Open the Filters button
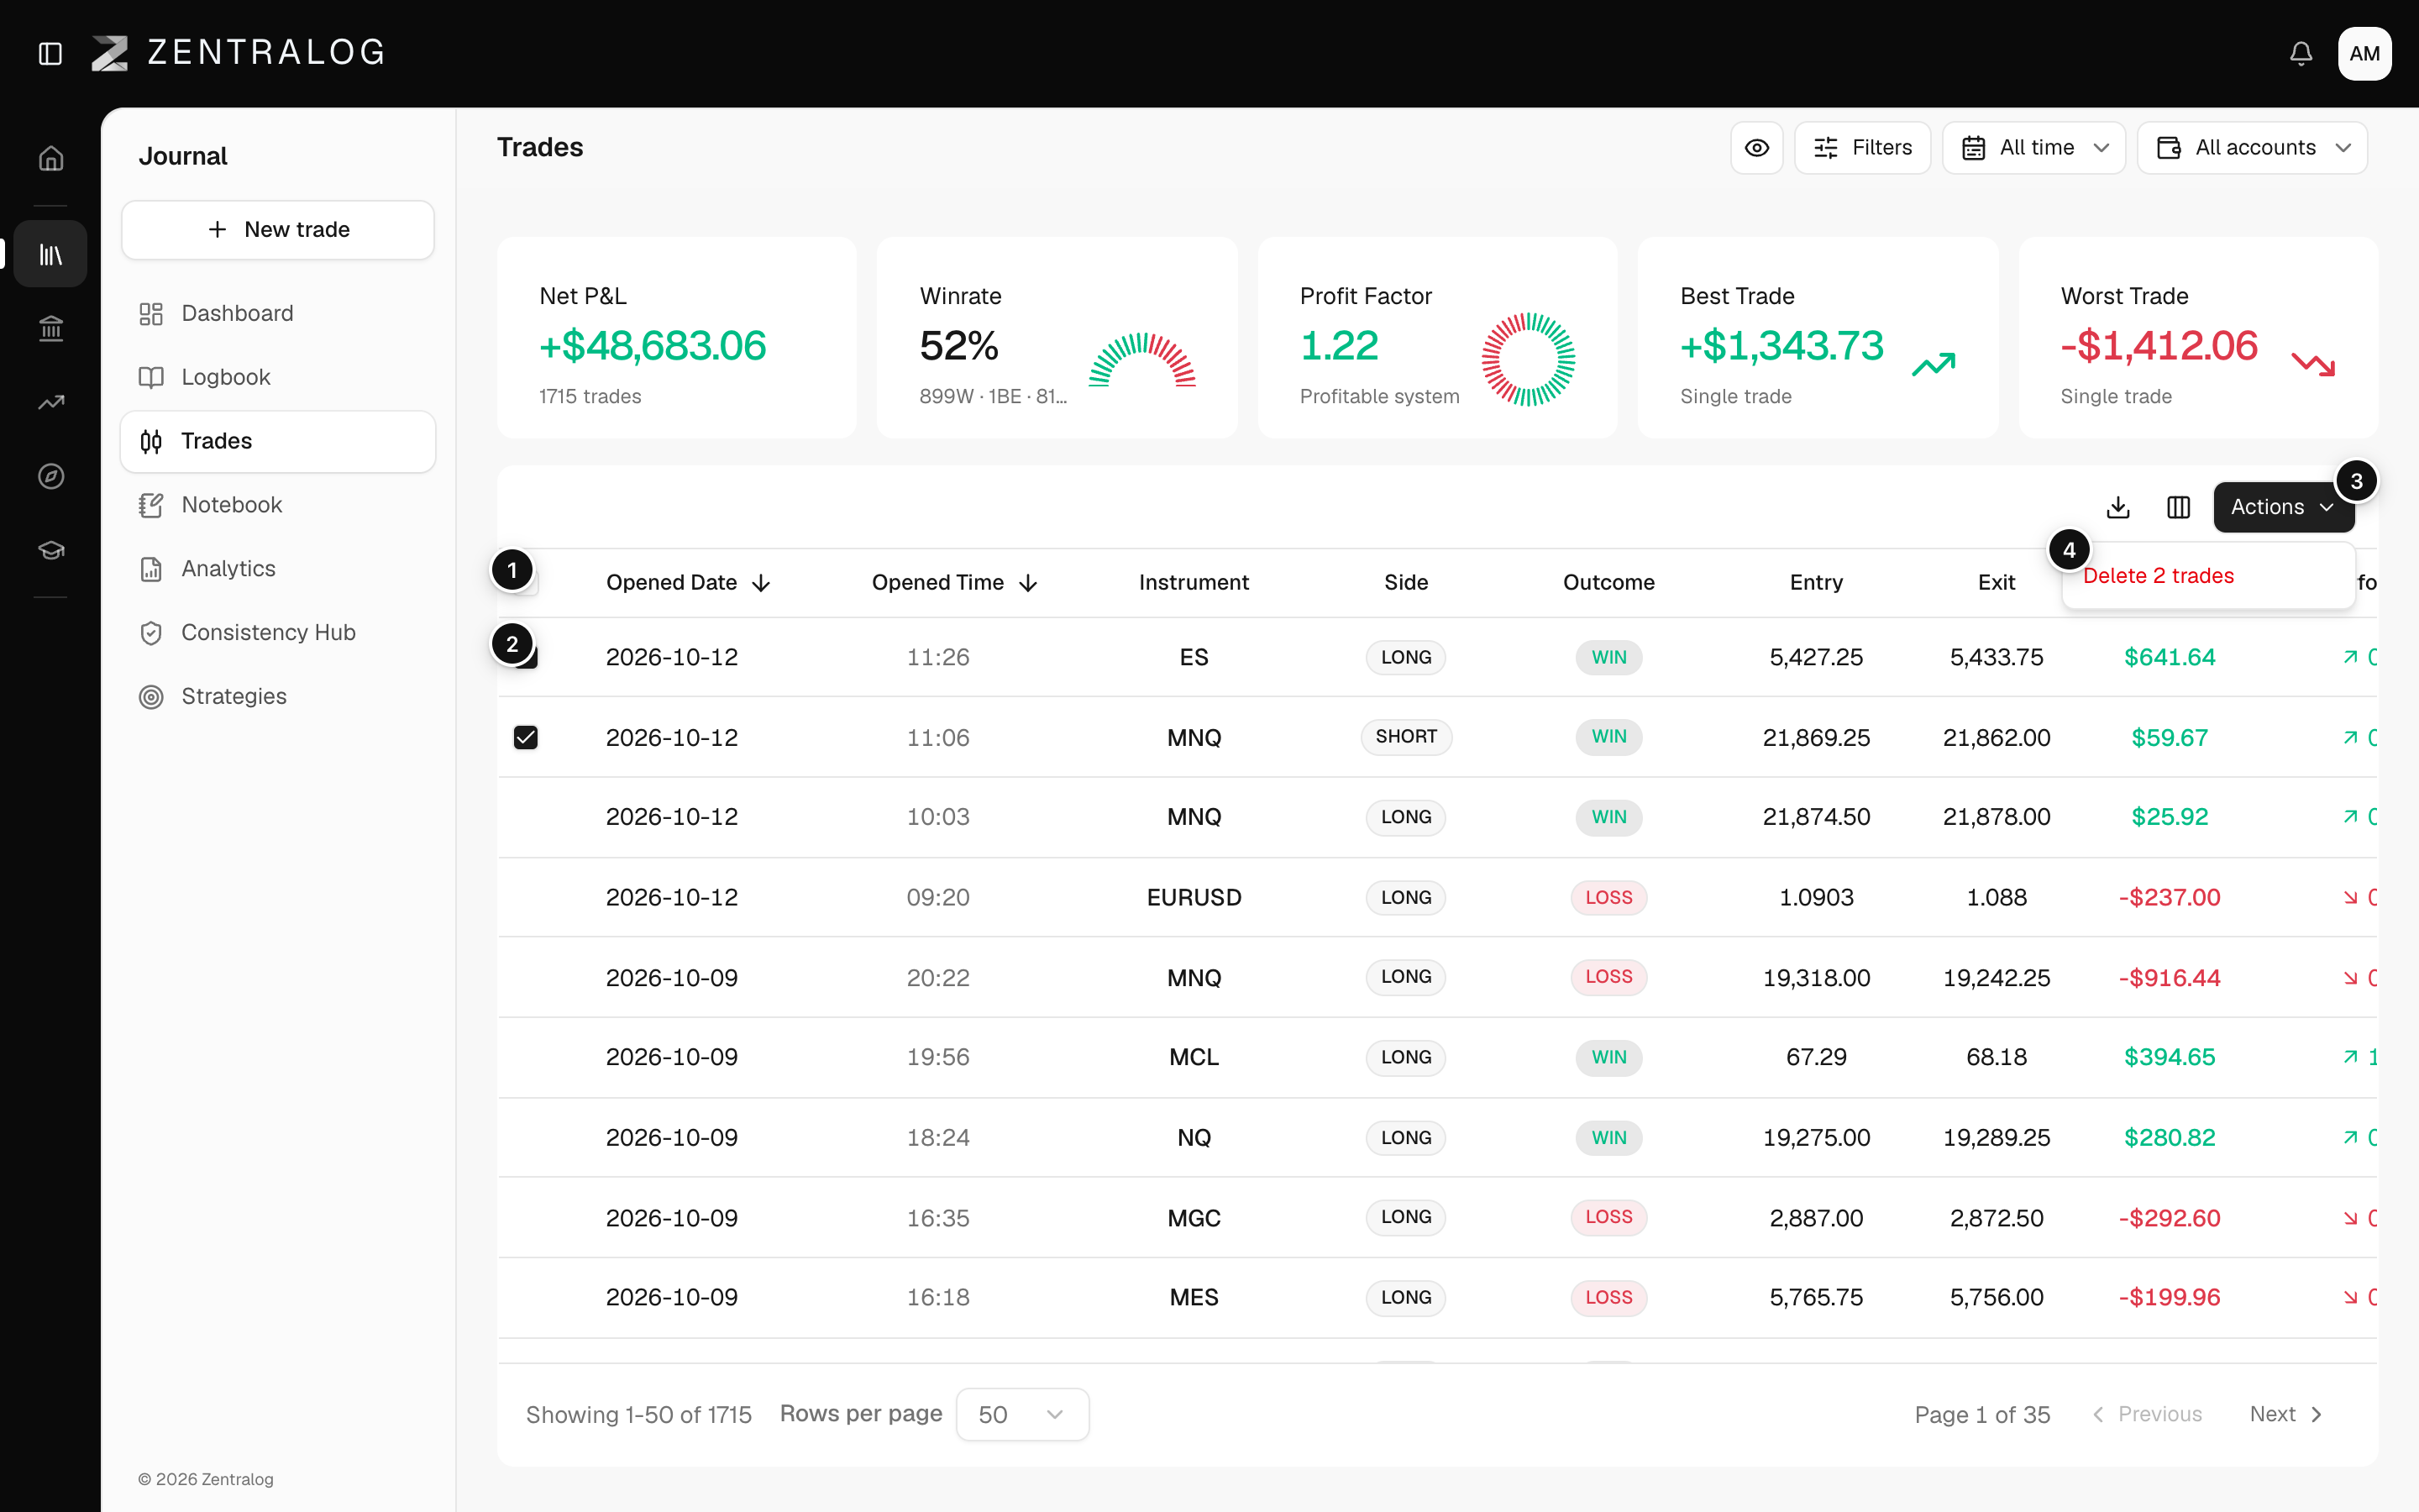The image size is (2419, 1512). (1861, 148)
